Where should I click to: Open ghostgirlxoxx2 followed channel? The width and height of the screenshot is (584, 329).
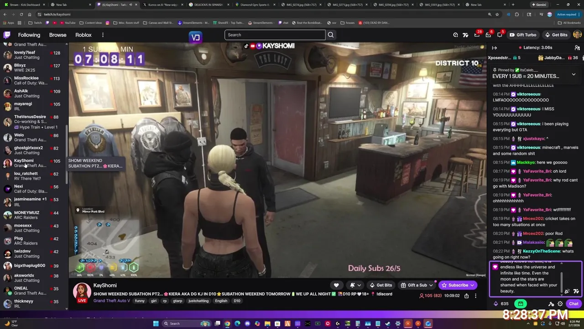point(32,150)
